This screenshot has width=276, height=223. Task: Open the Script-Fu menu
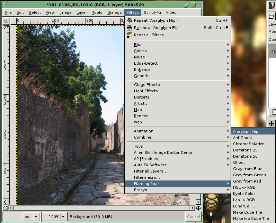pyautogui.click(x=152, y=12)
